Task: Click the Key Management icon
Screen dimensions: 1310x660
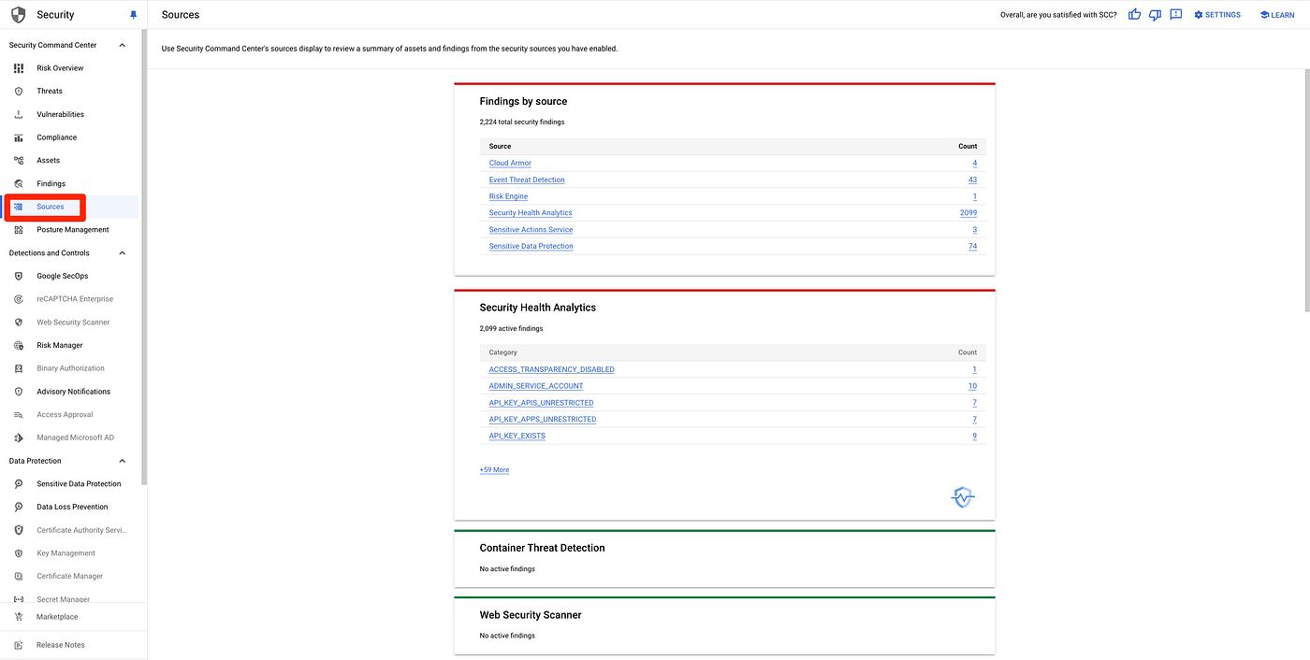Action: (x=19, y=553)
